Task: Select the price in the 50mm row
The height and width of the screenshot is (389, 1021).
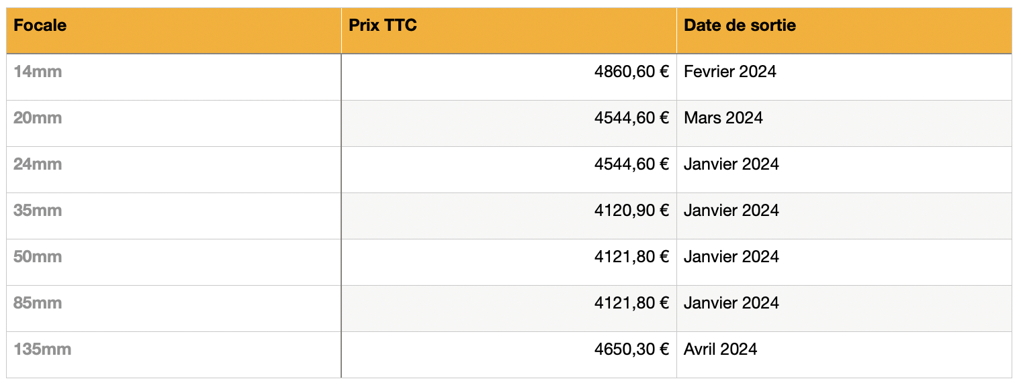Action: (631, 257)
